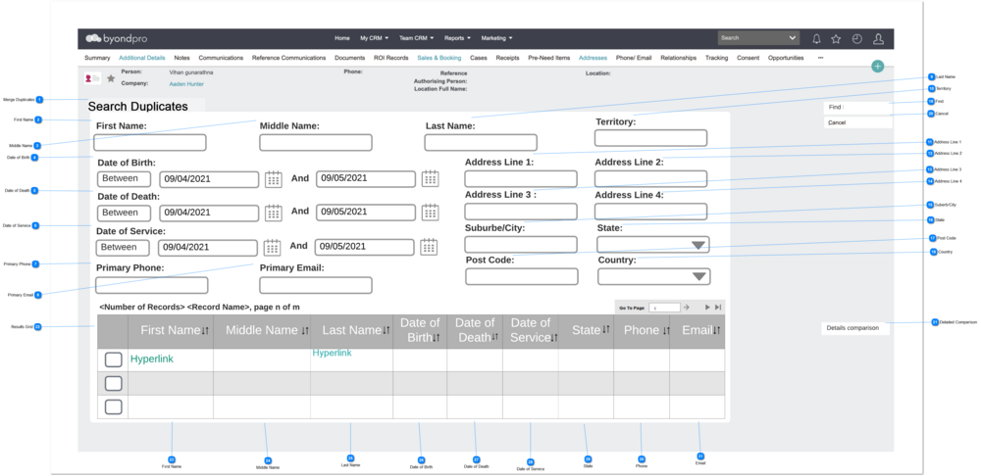The height and width of the screenshot is (476, 981).
Task: Toggle the grey favorite star beside Person
Action: pos(111,78)
